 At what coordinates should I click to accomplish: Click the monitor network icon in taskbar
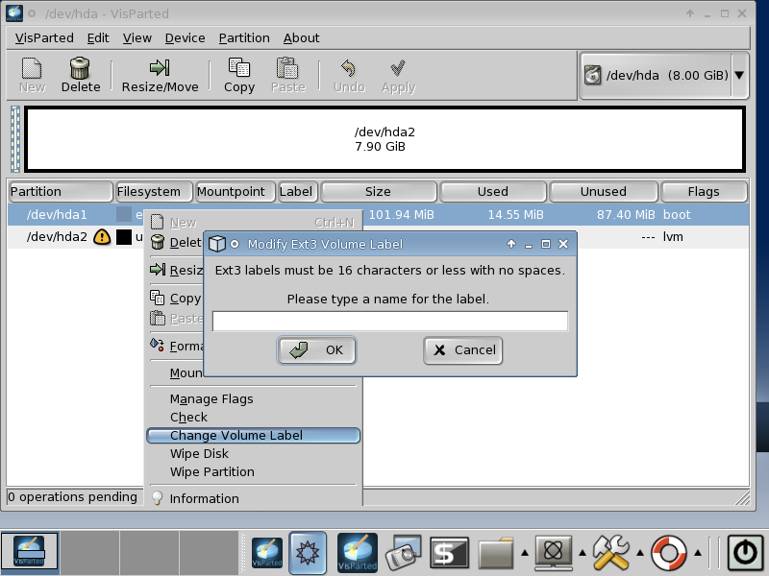coord(554,553)
